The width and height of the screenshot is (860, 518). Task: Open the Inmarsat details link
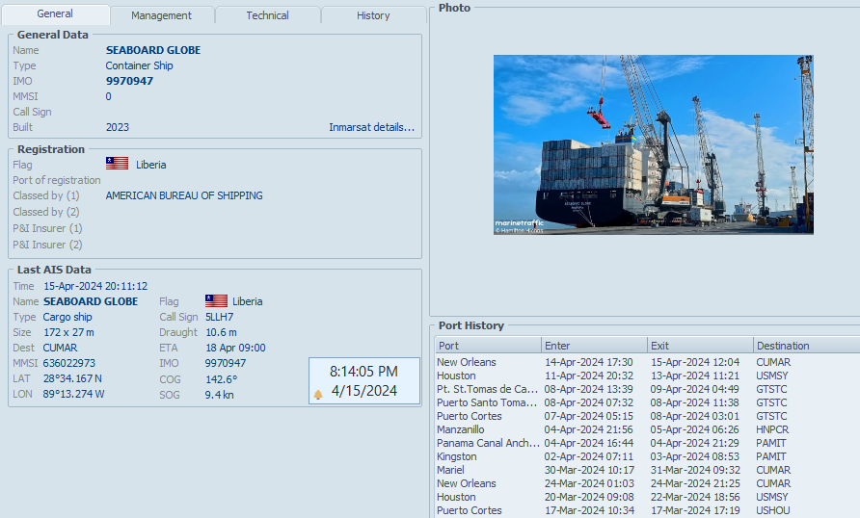(371, 127)
